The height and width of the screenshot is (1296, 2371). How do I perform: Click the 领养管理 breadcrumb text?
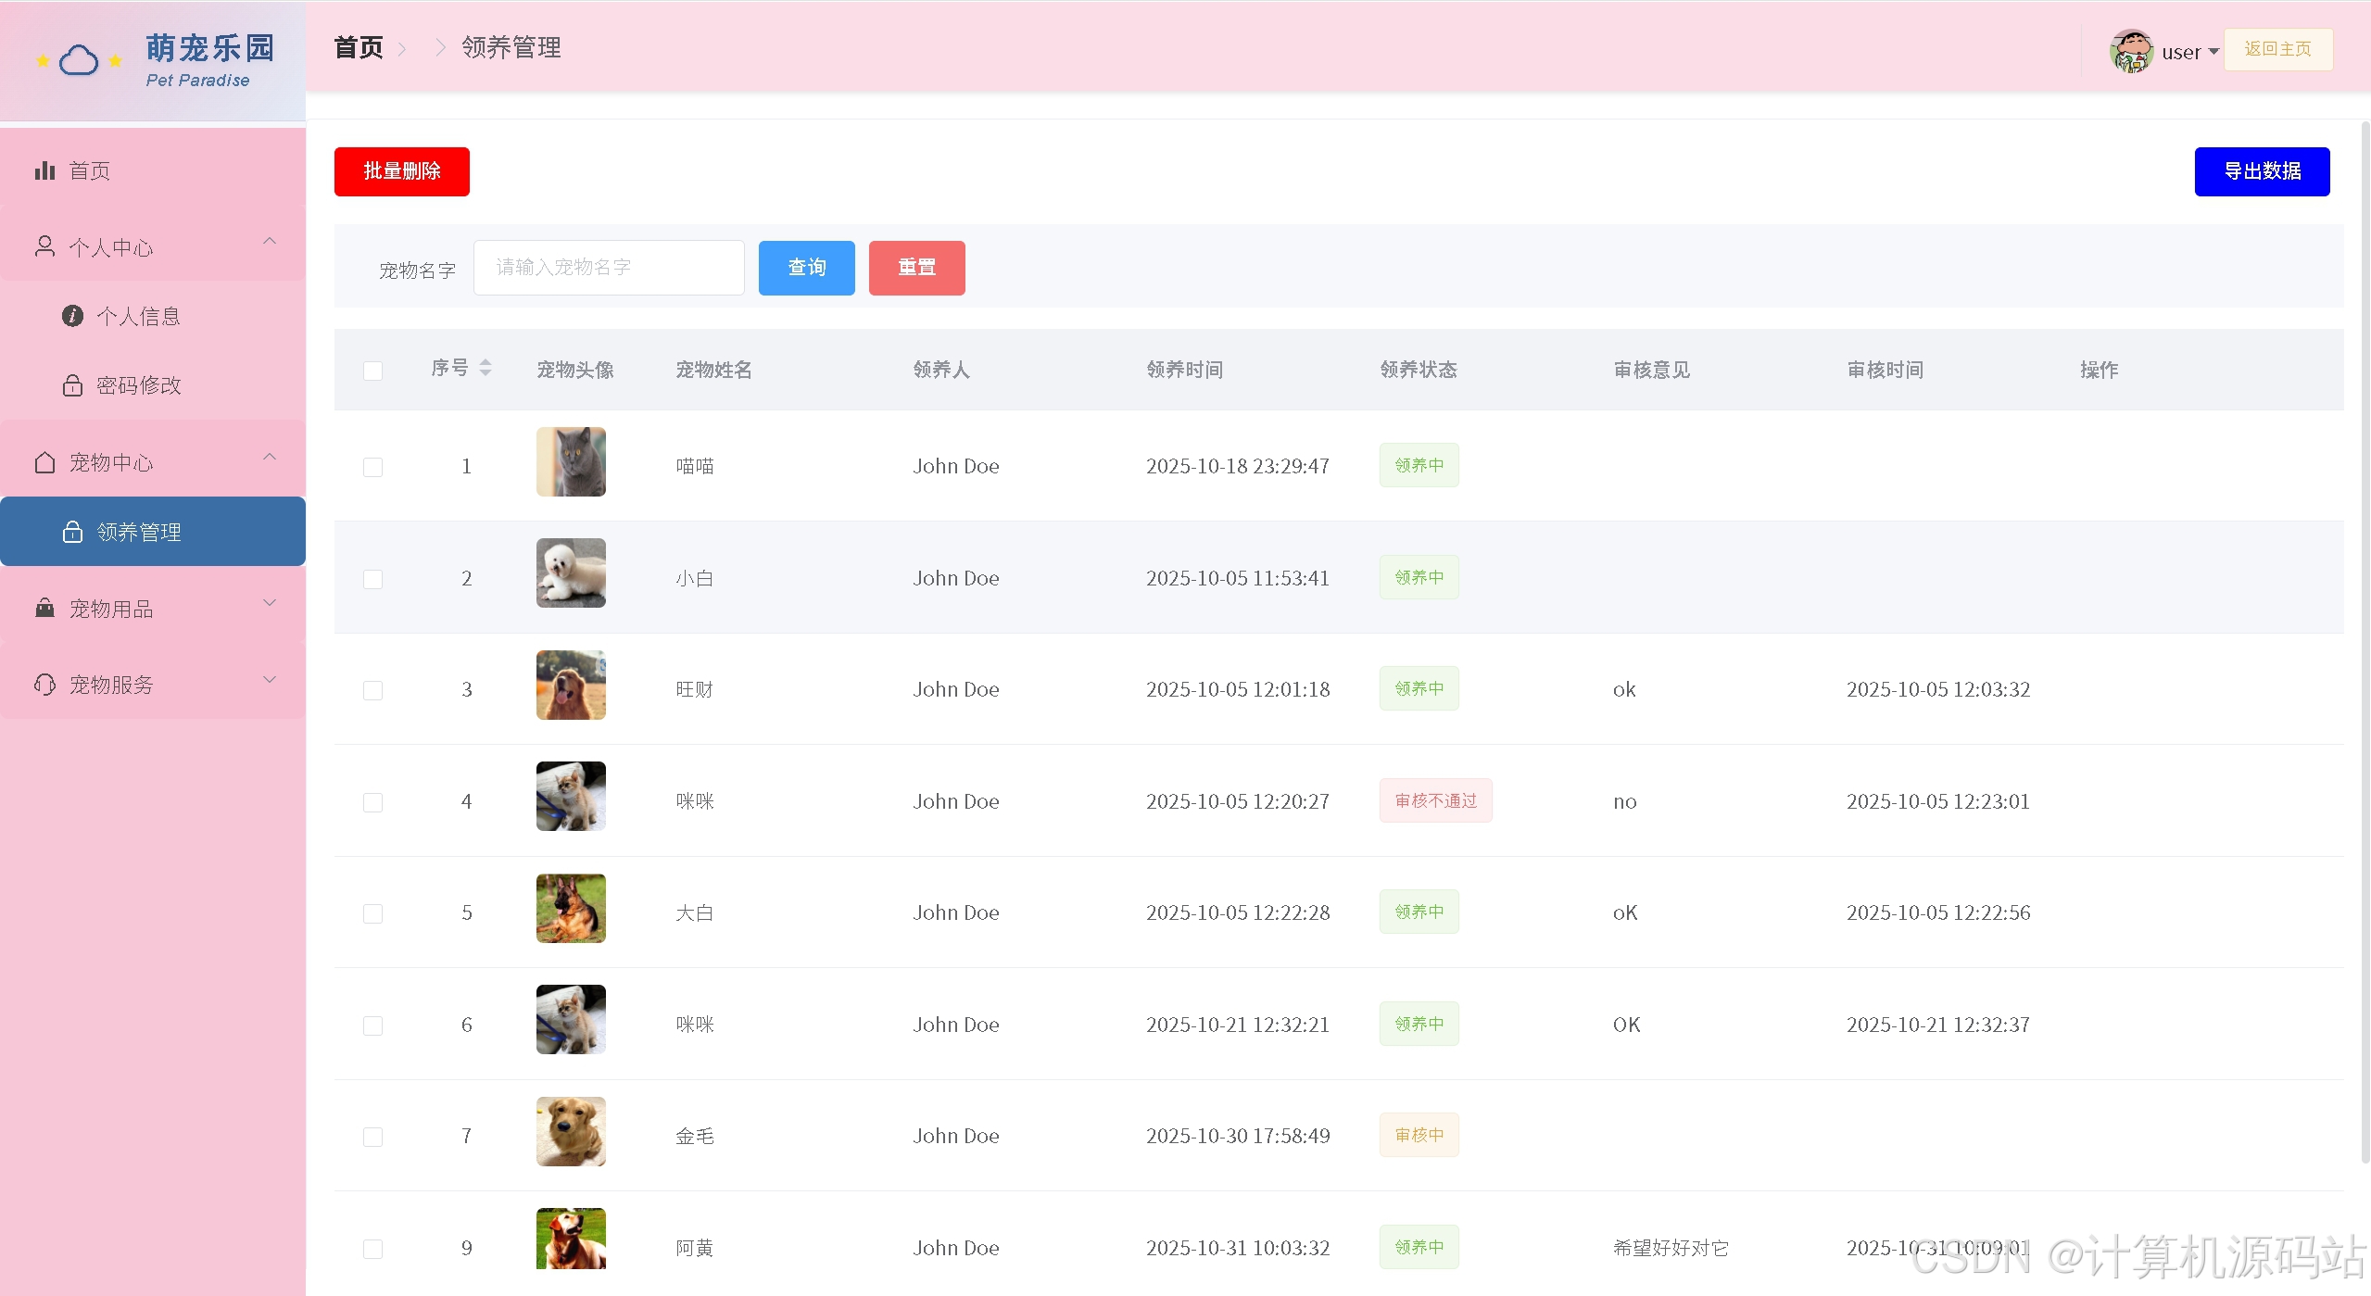pos(511,47)
